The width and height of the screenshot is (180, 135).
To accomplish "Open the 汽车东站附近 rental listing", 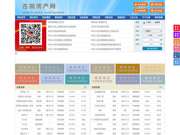I will click(100, 106).
